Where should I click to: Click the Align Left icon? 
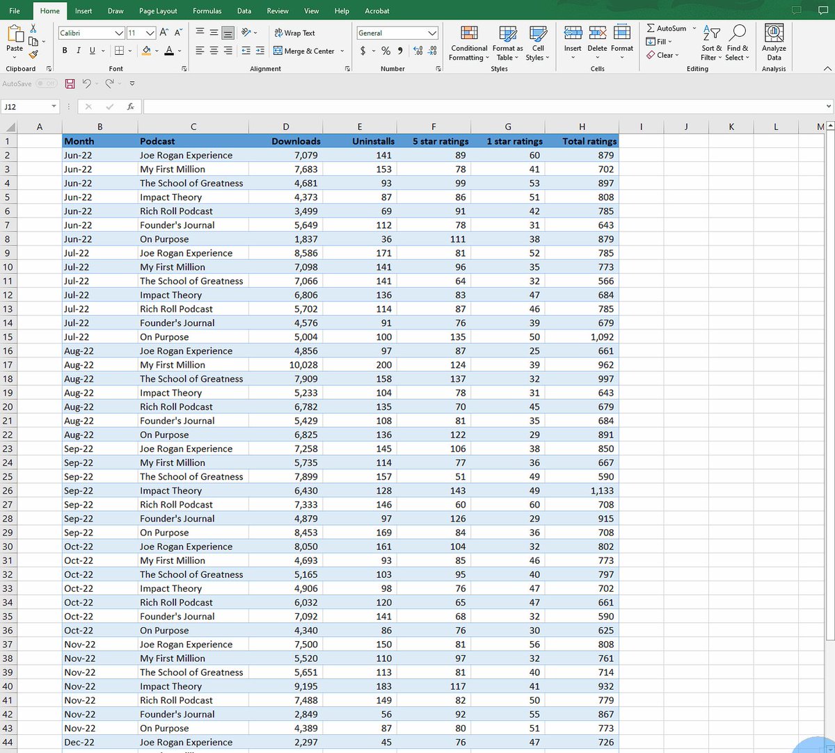[200, 51]
